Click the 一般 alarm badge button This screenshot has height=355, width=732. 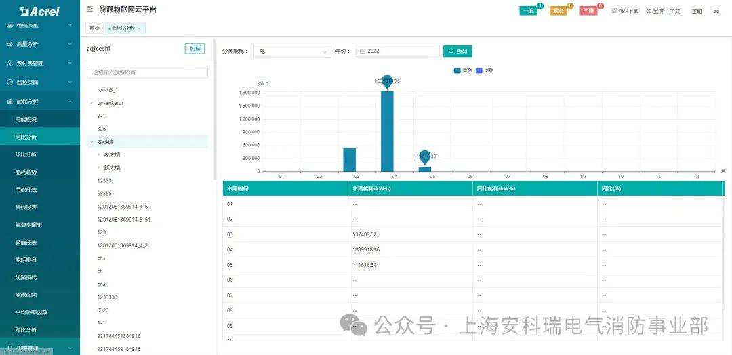coord(529,12)
